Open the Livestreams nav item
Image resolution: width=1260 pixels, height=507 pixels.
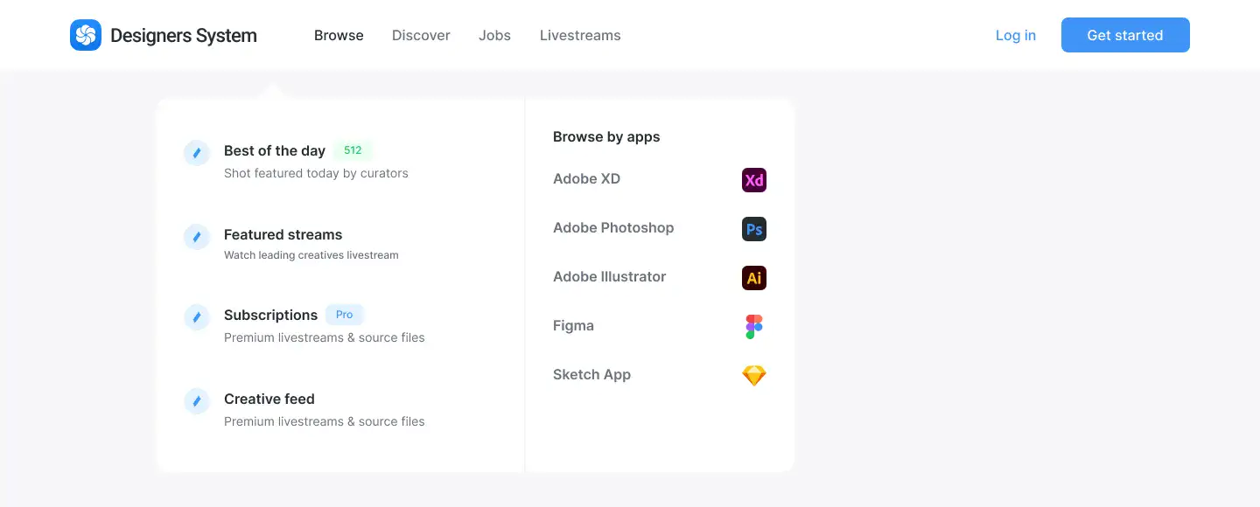click(580, 35)
